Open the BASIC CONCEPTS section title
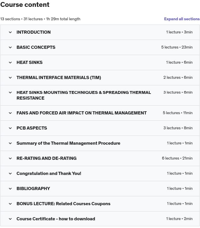The width and height of the screenshot is (200, 228). [36, 47]
